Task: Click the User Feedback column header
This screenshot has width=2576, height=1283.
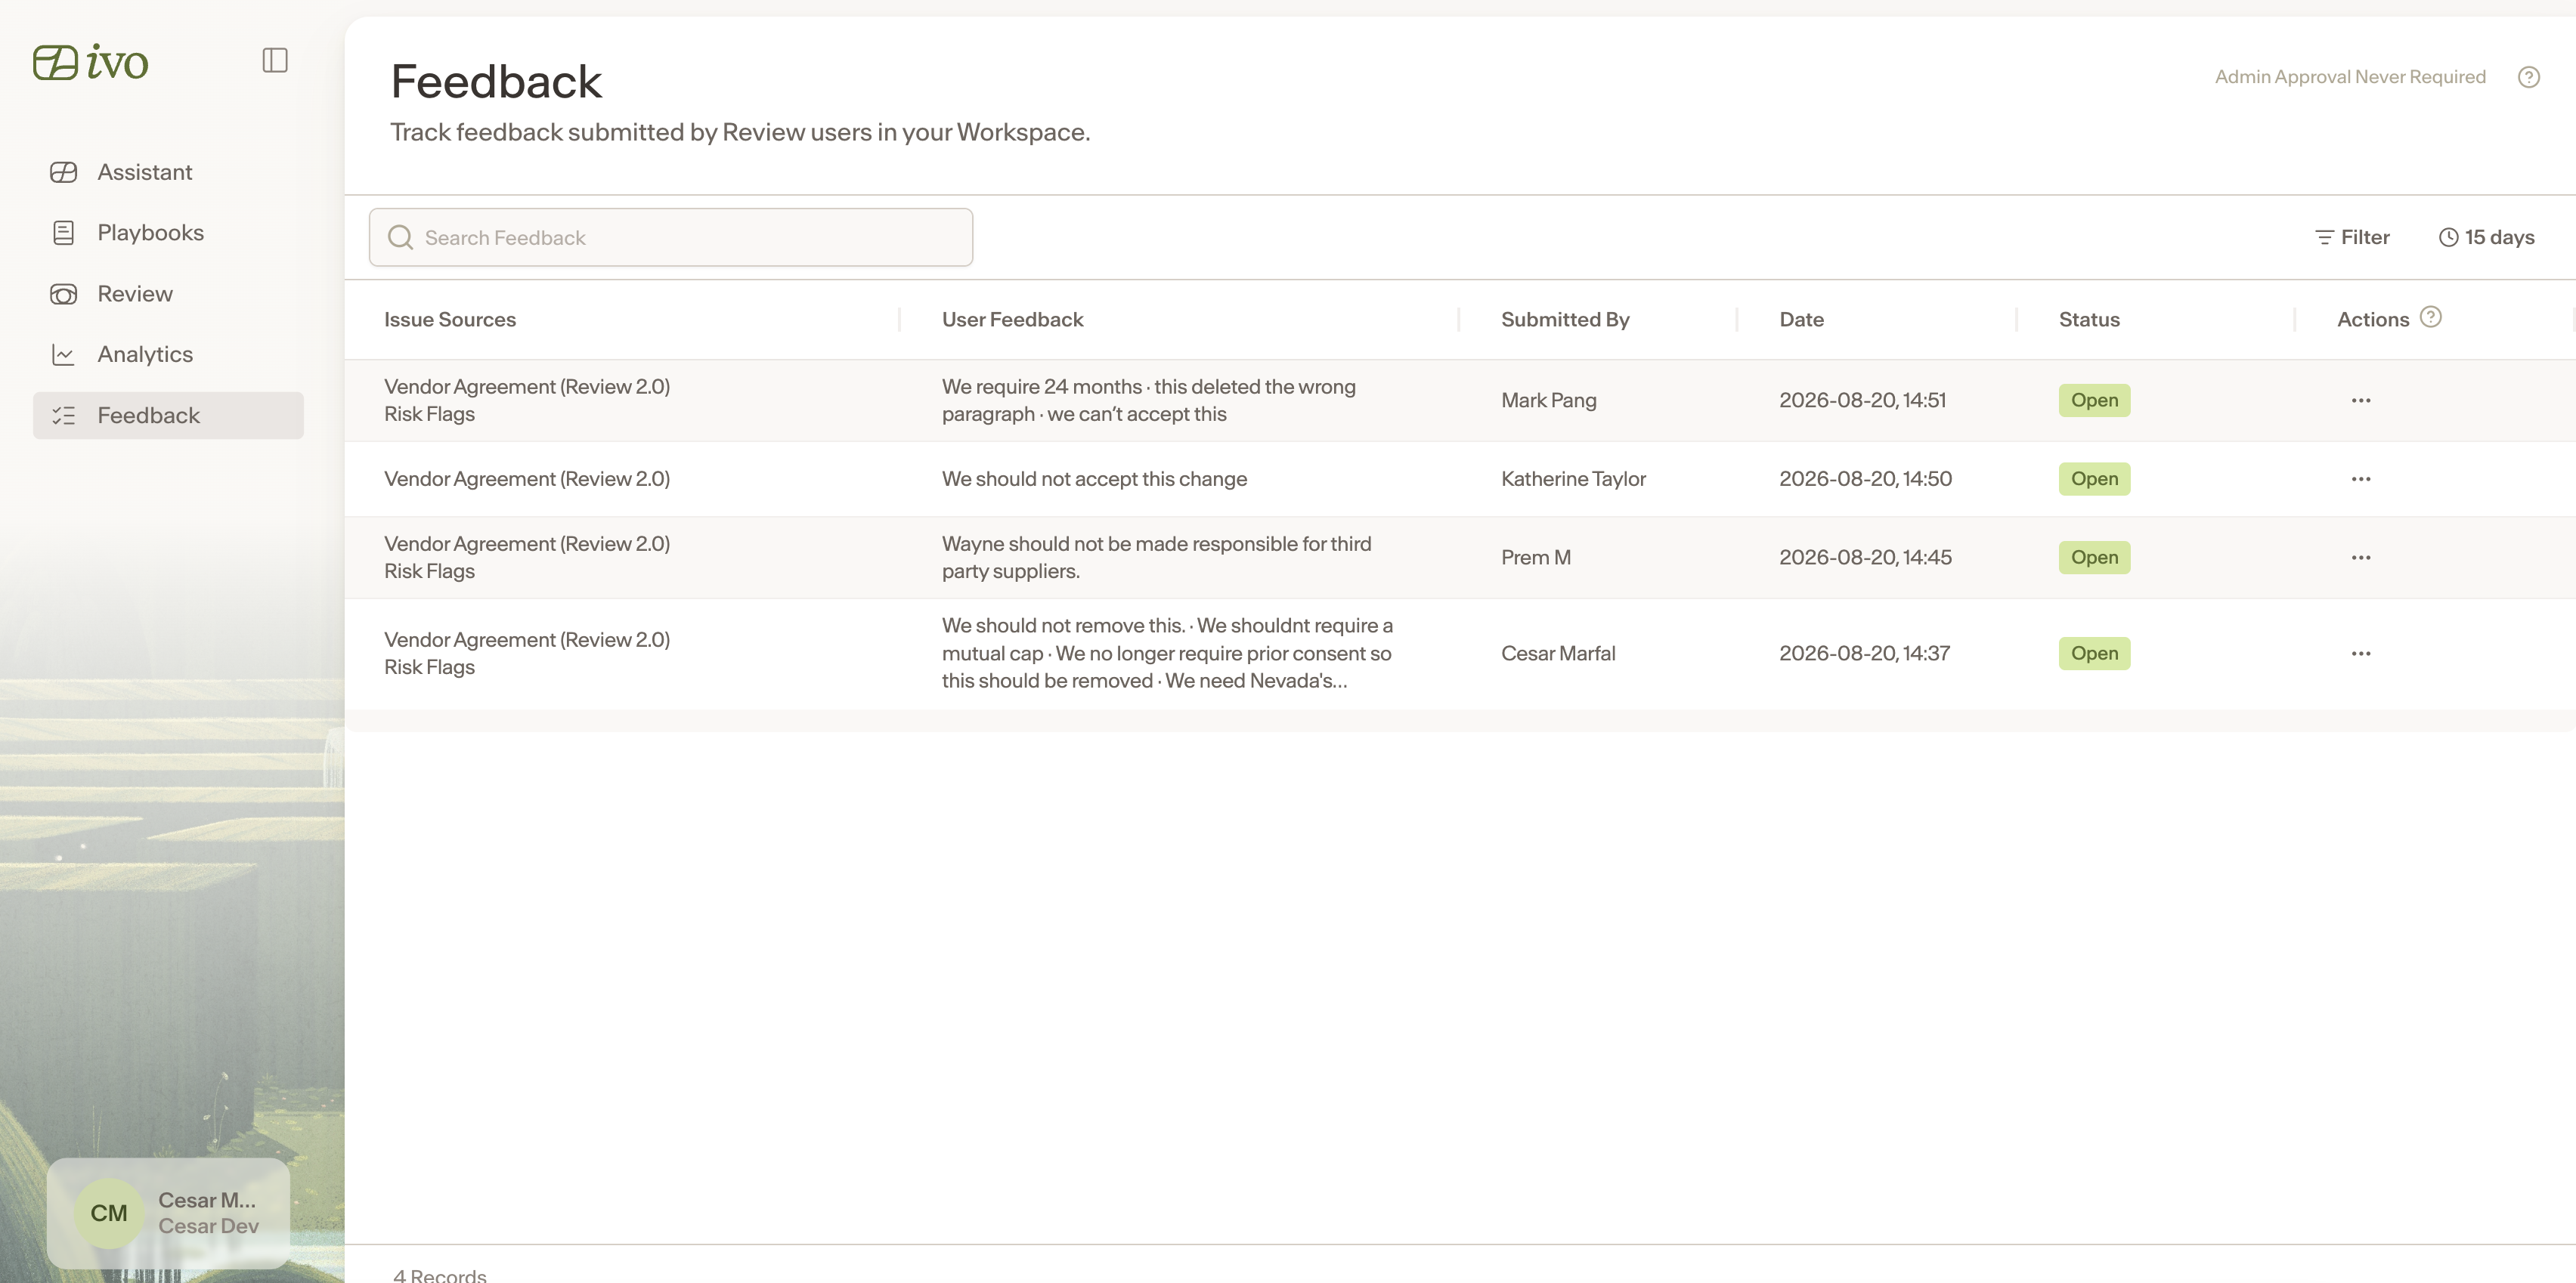Action: (x=1012, y=319)
